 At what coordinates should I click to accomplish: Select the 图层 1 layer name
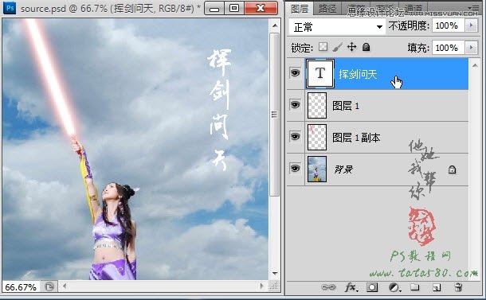click(x=346, y=106)
